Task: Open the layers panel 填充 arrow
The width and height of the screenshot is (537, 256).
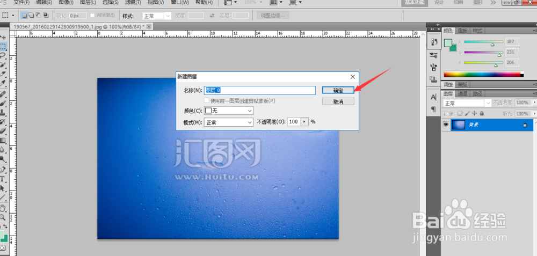Action: pos(534,114)
